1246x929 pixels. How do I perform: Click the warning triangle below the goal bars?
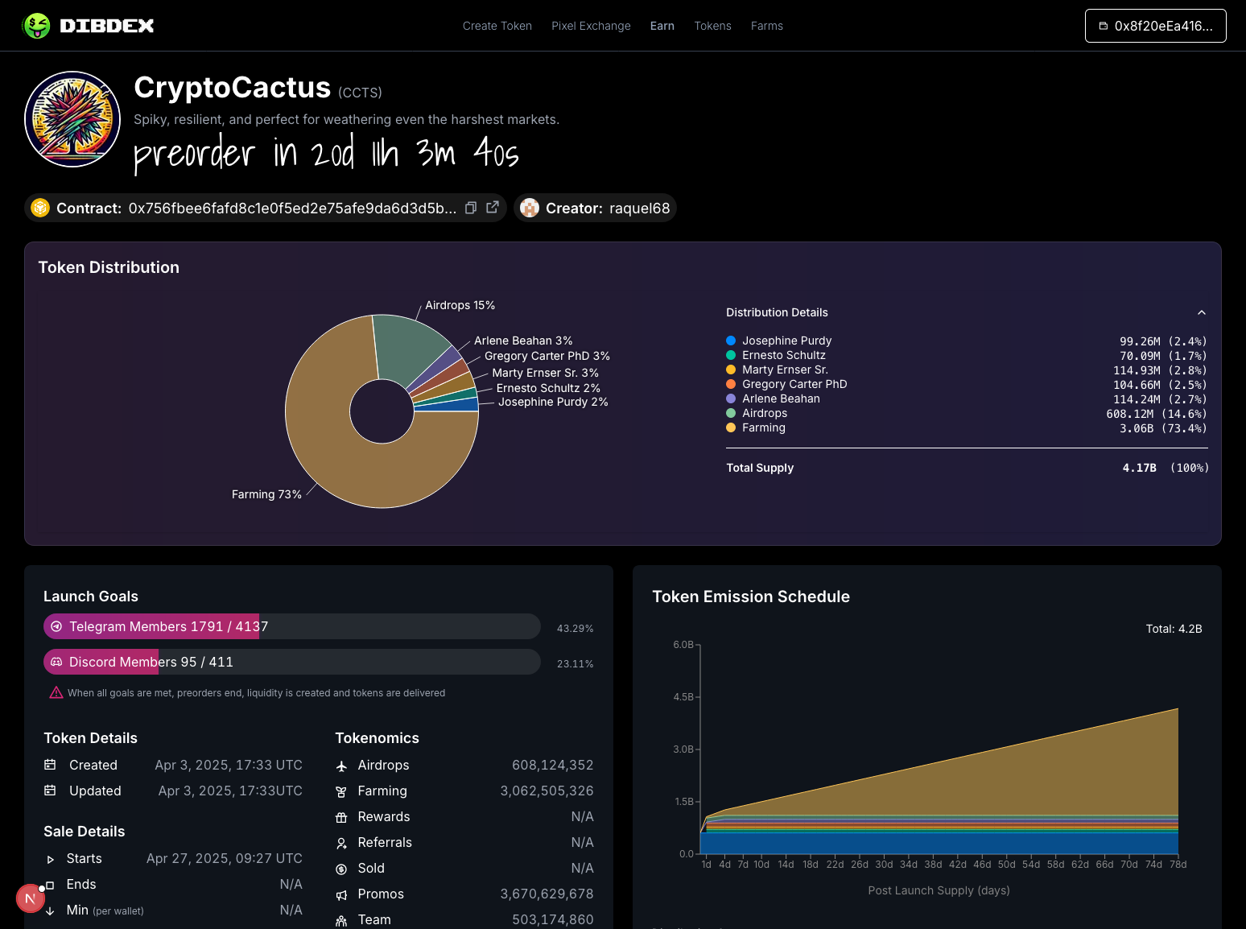[x=56, y=692]
